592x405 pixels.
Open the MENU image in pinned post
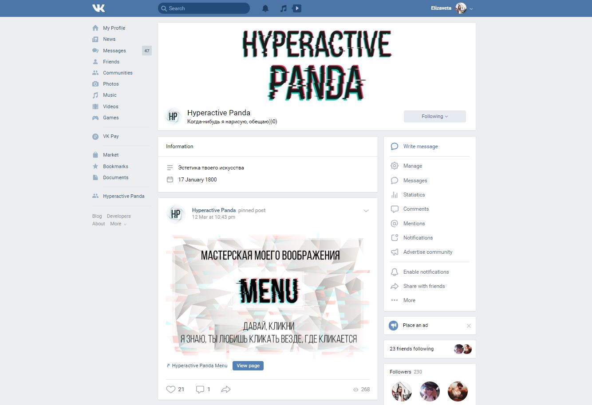[x=268, y=294]
